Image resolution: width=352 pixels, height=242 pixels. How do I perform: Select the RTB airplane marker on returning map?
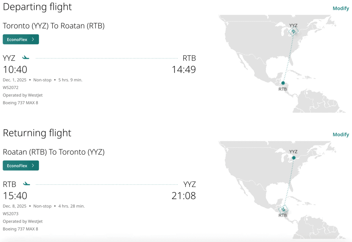[x=283, y=209]
